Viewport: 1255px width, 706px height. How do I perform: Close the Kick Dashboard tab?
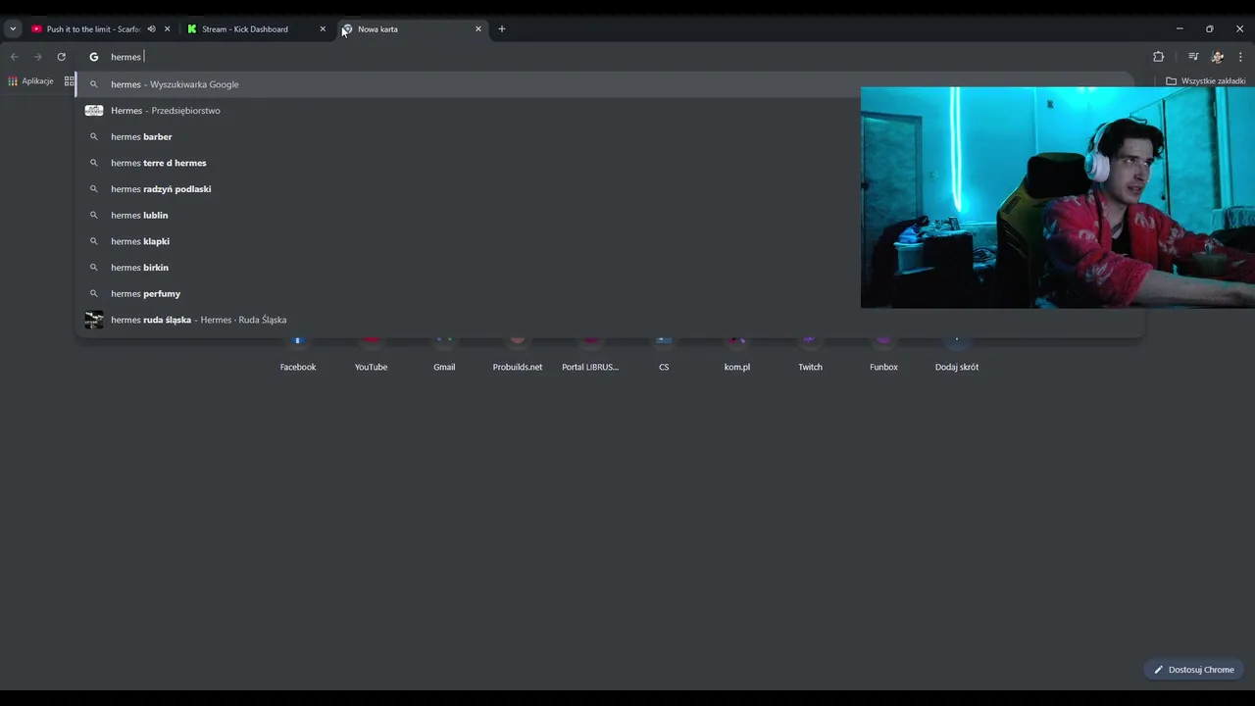point(323,29)
